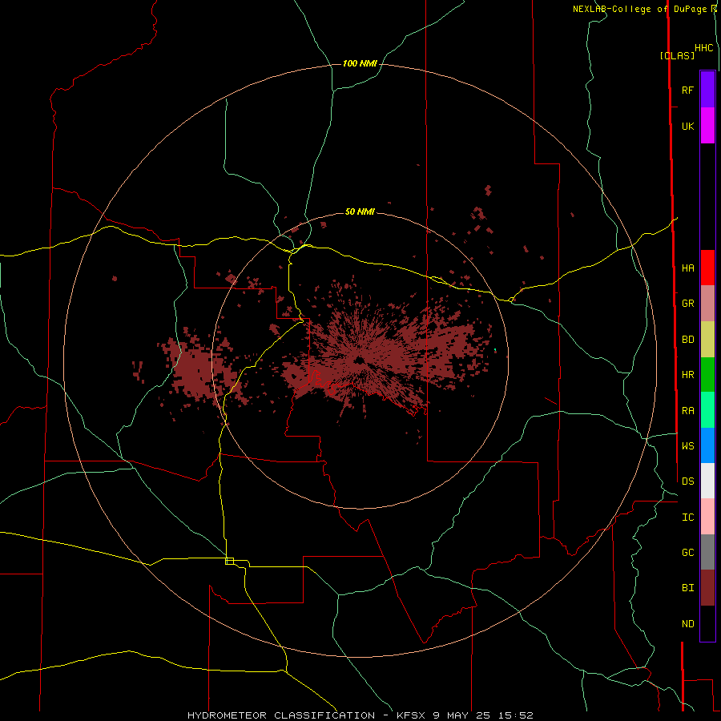This screenshot has width=721, height=721.
Task: Click the ND black legend swatch
Action: tap(707, 623)
